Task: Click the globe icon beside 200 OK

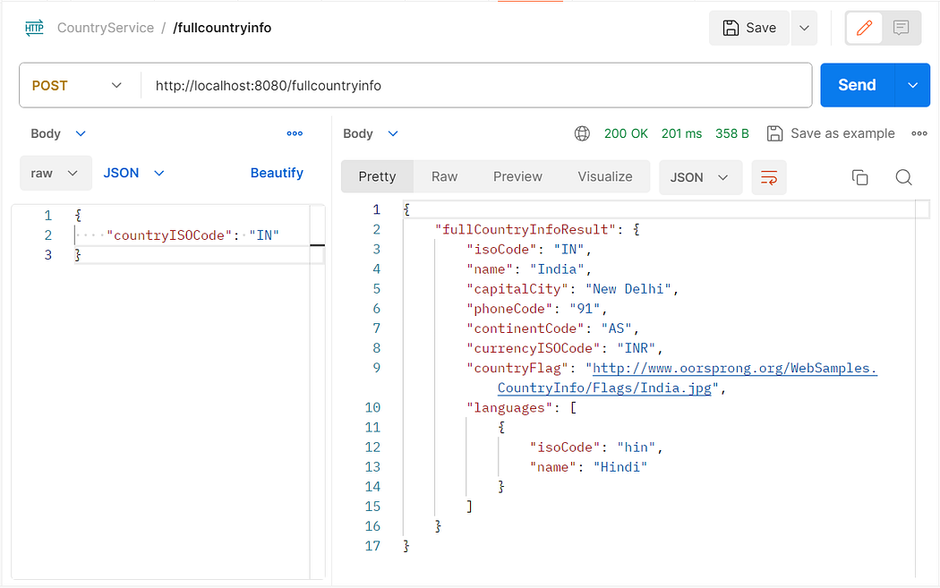Action: coord(582,132)
